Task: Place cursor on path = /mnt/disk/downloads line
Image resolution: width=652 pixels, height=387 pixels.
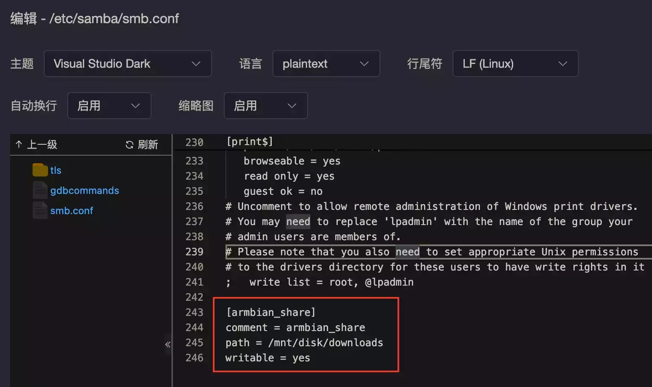Action: point(304,342)
